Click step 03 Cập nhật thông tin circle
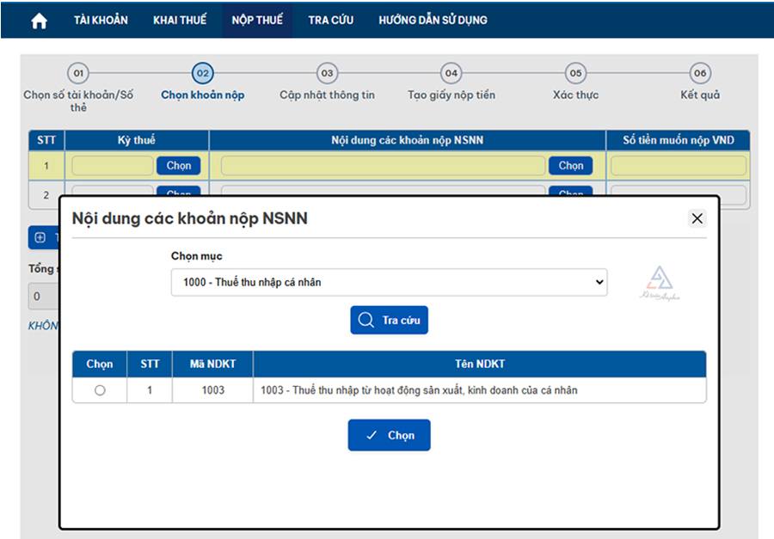 [327, 74]
